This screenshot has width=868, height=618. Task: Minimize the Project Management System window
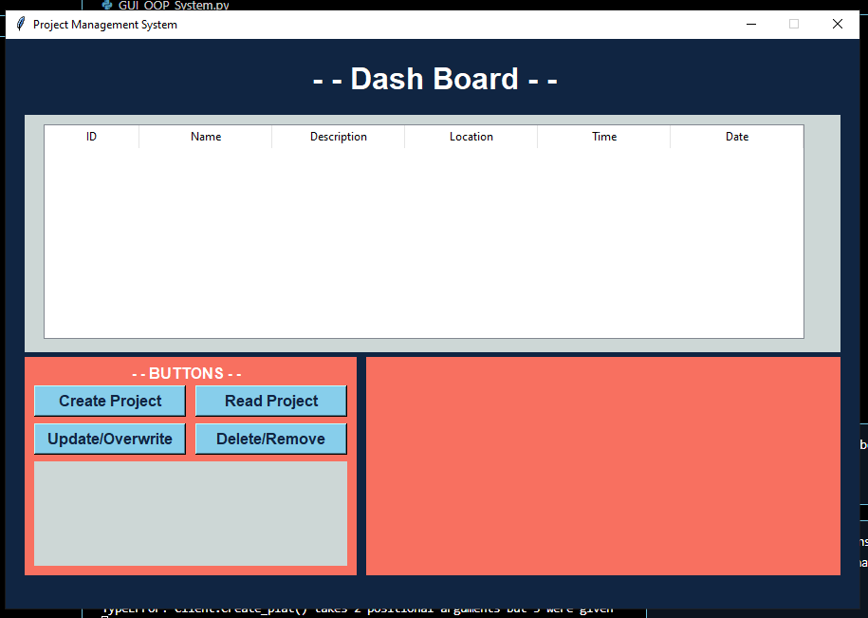click(750, 25)
